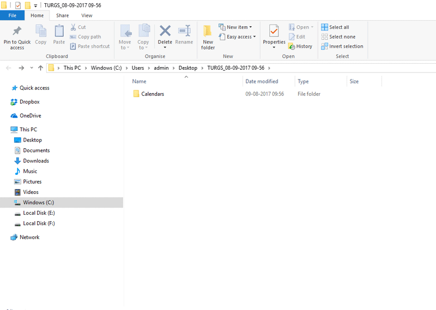This screenshot has height=310, width=436.
Task: Click the Move to icon
Action: point(125,31)
